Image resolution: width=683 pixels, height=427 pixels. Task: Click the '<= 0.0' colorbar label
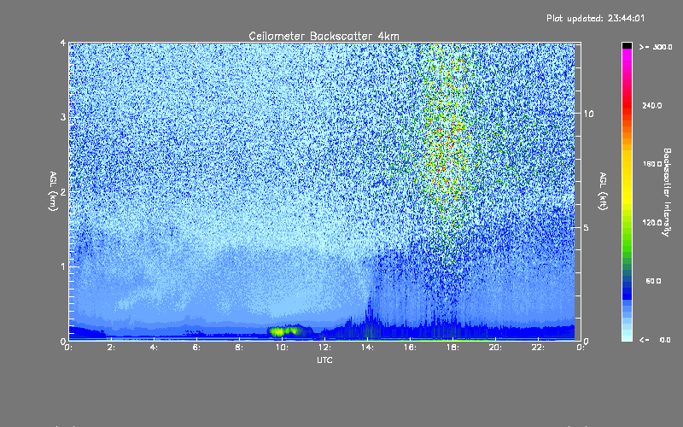pyautogui.click(x=655, y=340)
